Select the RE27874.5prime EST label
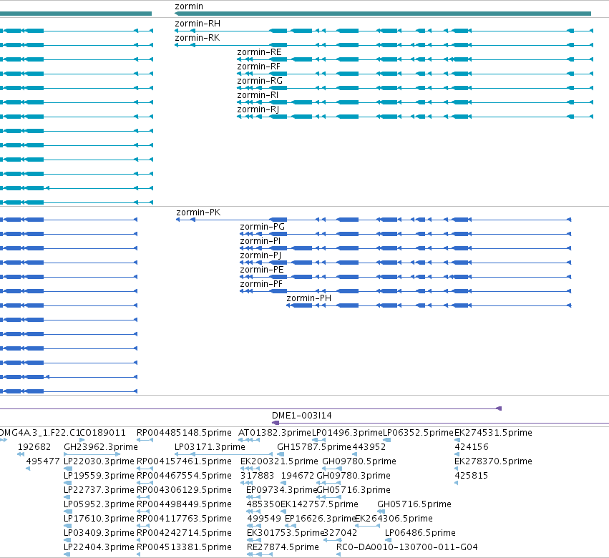 point(283,548)
